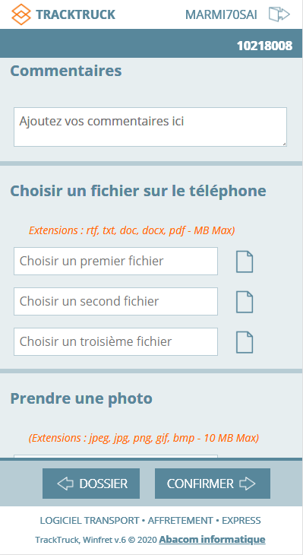Click the logout icon next to MARMI70SAI
Viewport: 303px width, 555px height.
[279, 14]
